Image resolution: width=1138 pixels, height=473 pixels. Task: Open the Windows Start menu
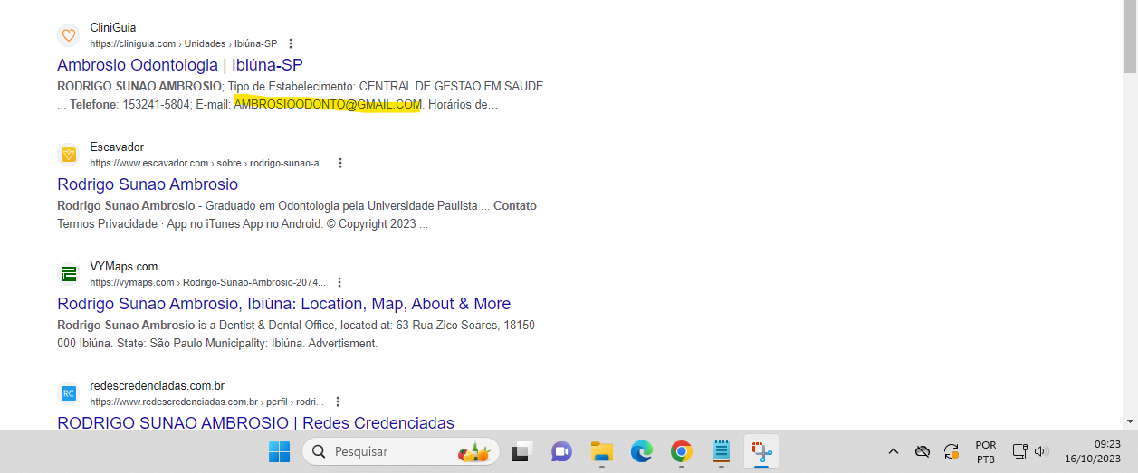tap(279, 451)
